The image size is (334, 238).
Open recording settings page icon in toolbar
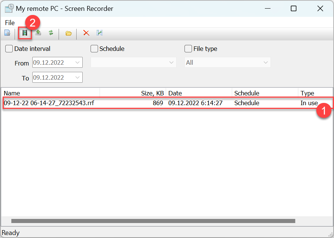[7, 33]
